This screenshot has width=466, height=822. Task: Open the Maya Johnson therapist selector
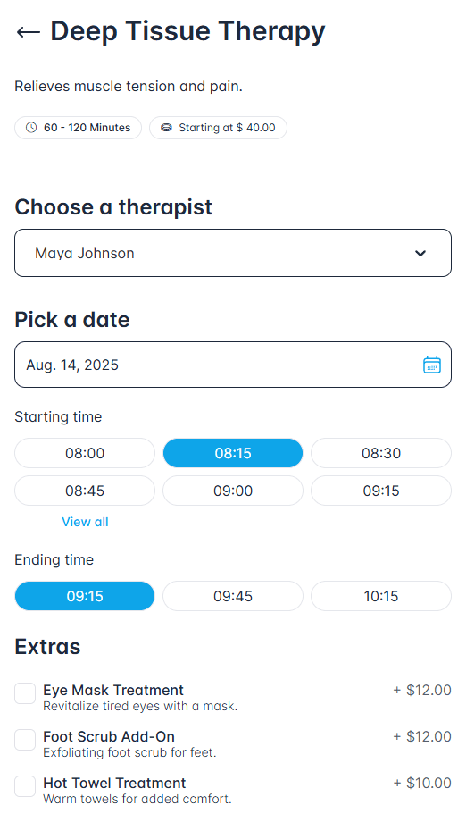coord(233,253)
